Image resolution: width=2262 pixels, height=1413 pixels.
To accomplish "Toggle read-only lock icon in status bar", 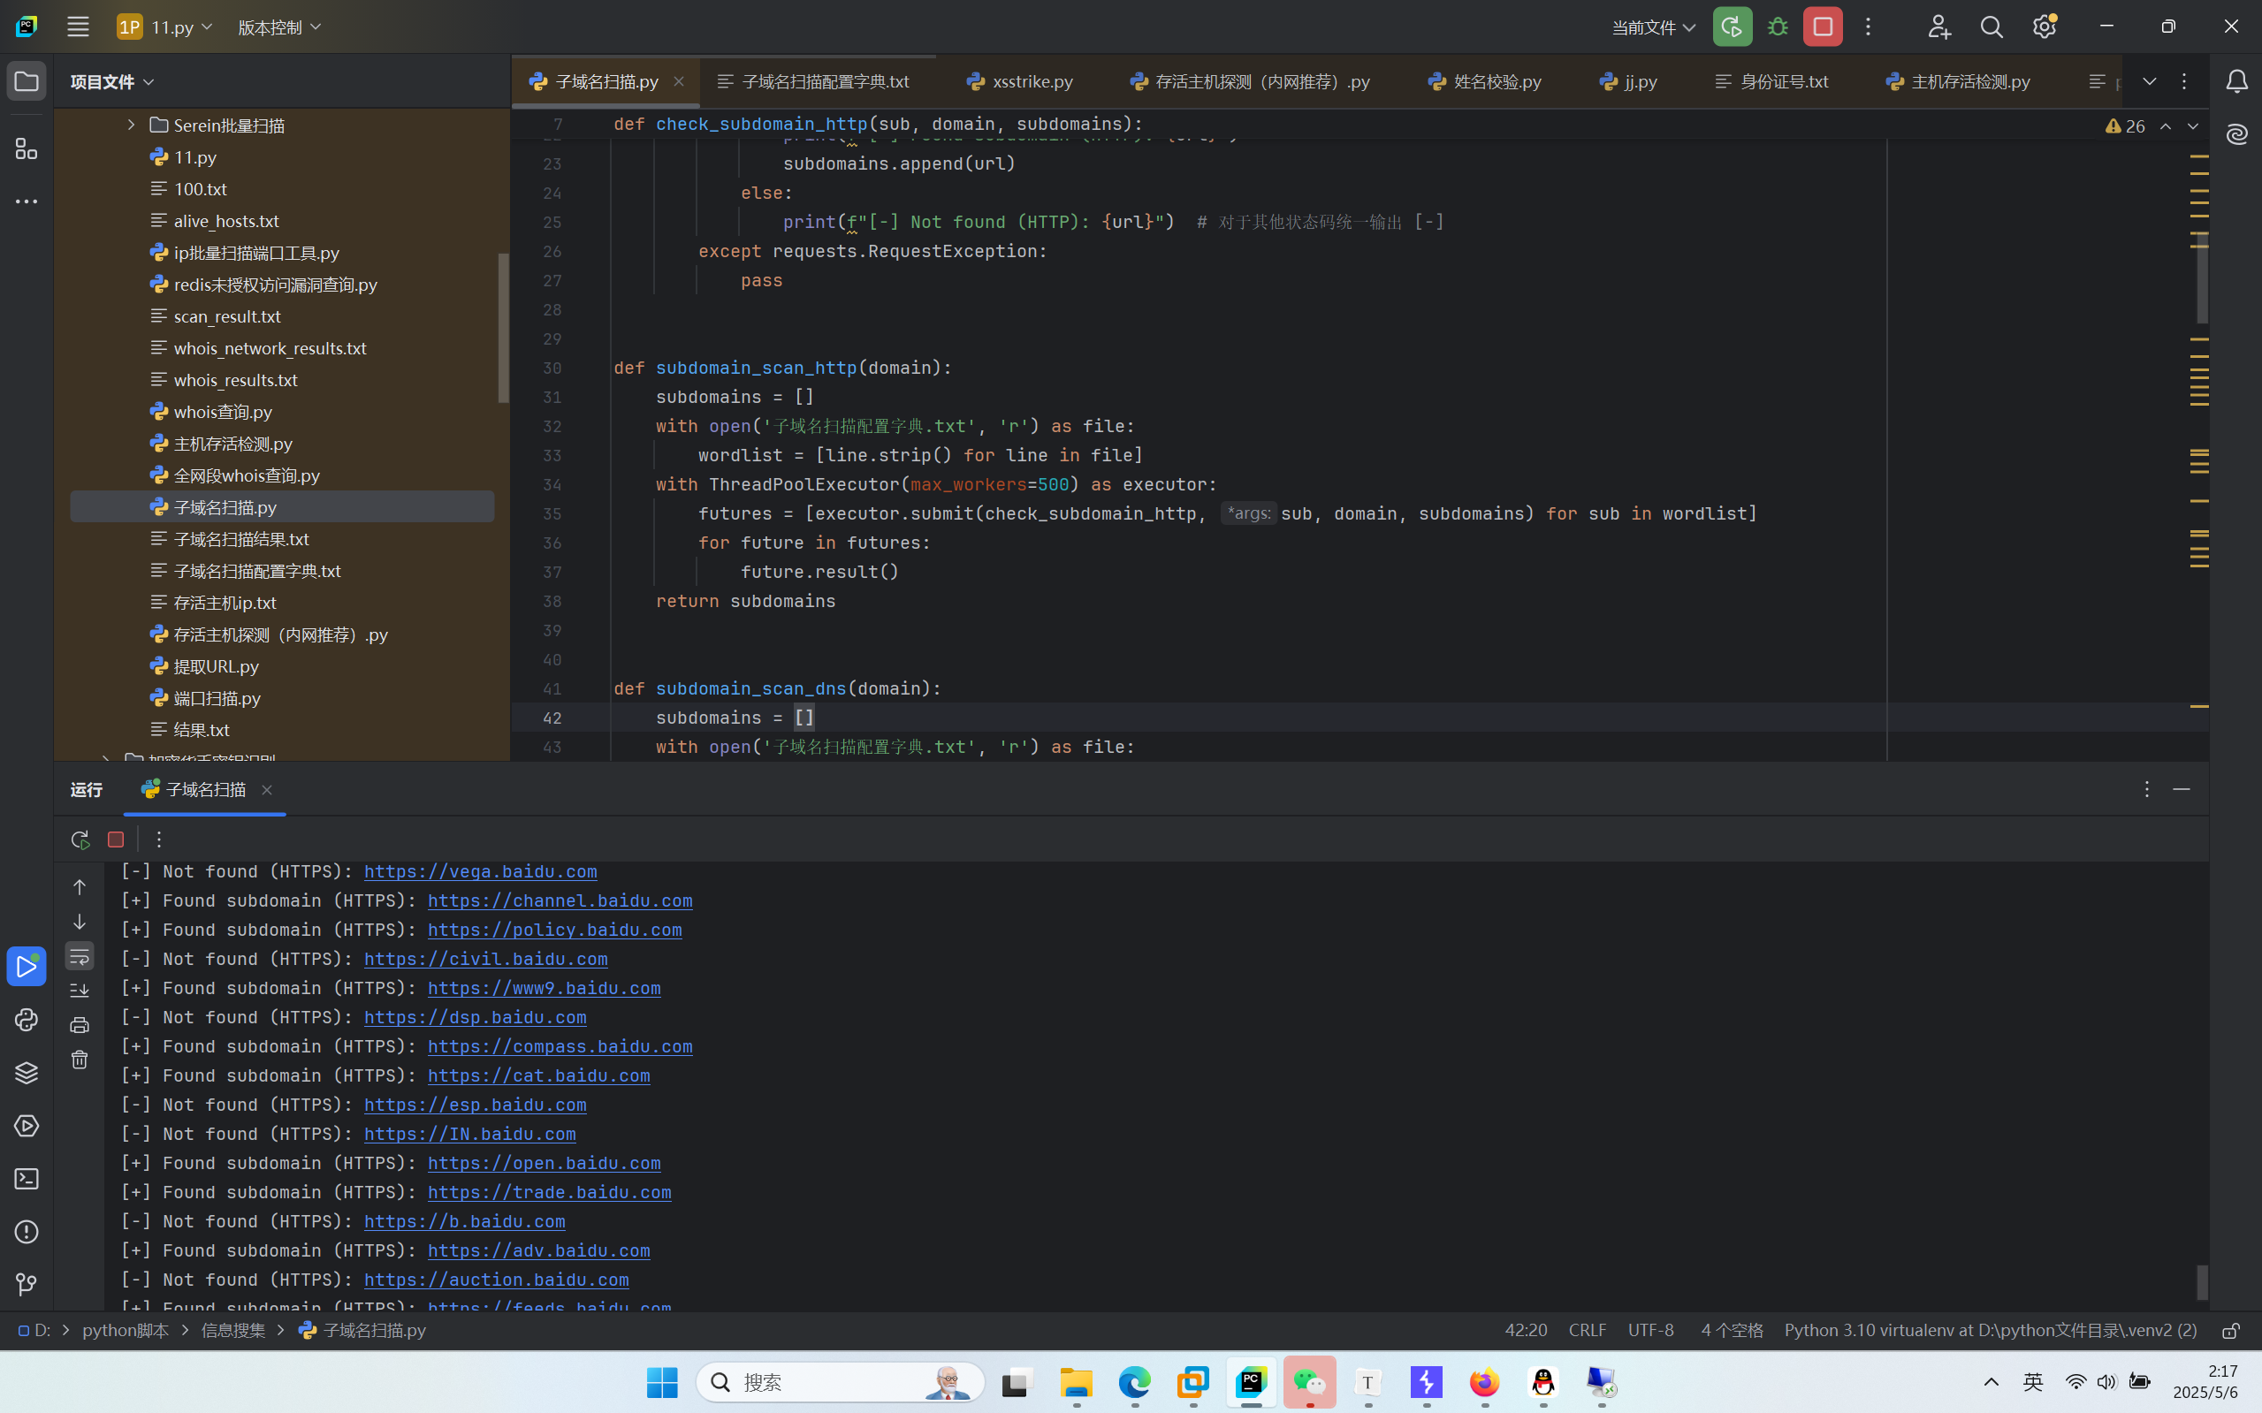I will [x=2230, y=1331].
